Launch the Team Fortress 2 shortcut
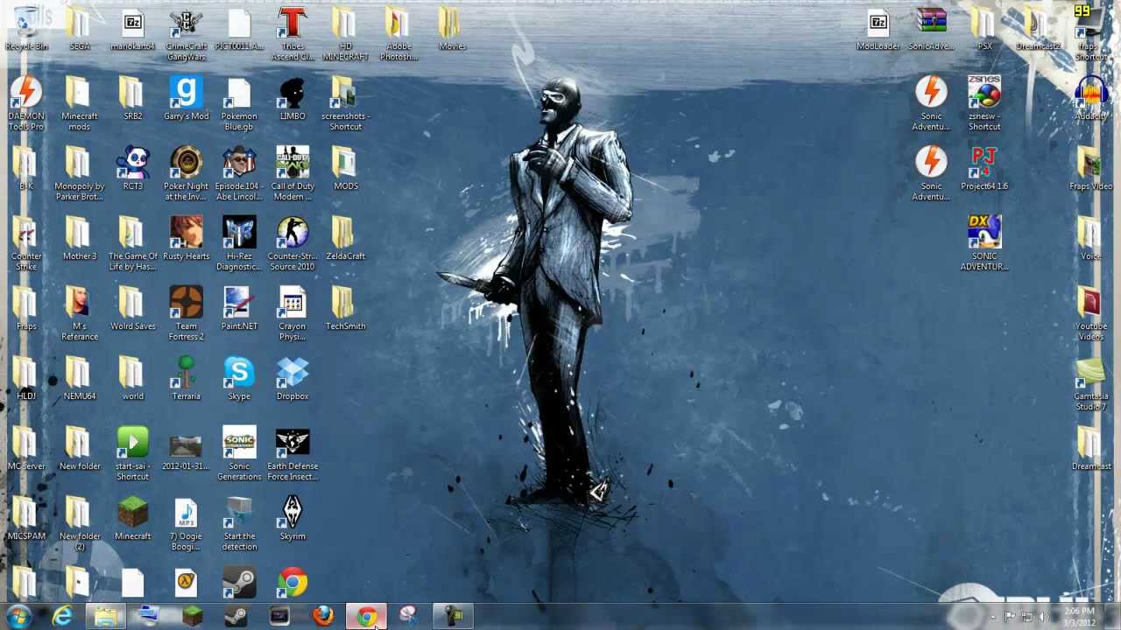This screenshot has height=630, width=1121. [186, 314]
